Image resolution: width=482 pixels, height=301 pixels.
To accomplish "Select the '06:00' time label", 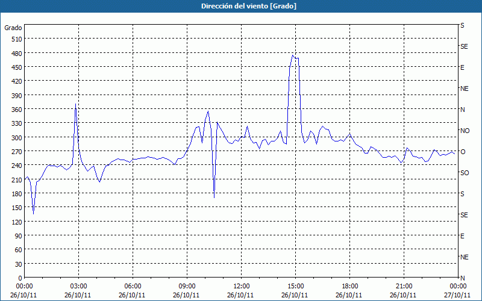I will tap(133, 287).
